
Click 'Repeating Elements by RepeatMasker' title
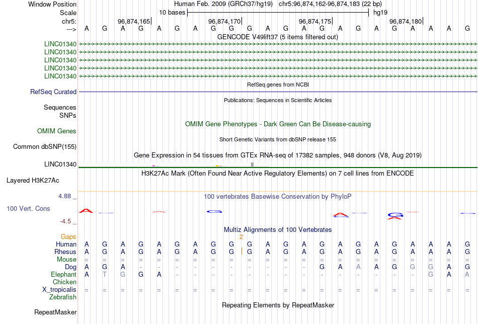(278, 305)
